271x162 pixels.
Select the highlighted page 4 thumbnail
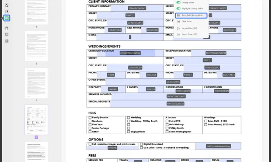36,120
